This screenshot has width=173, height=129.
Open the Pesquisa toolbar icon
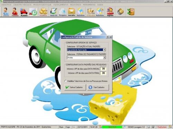click(x=63, y=12)
